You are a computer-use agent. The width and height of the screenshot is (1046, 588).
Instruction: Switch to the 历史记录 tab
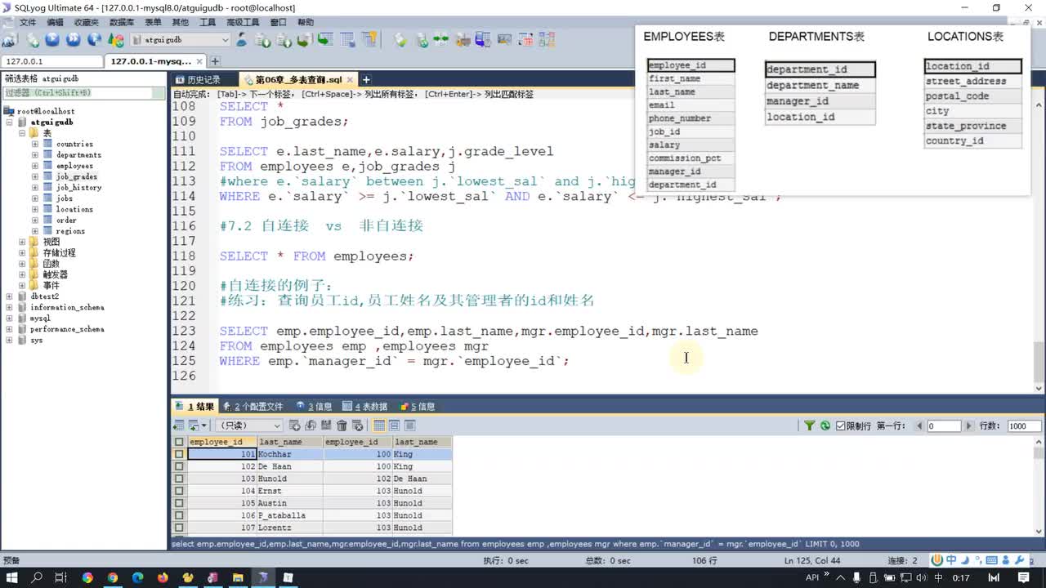[203, 79]
